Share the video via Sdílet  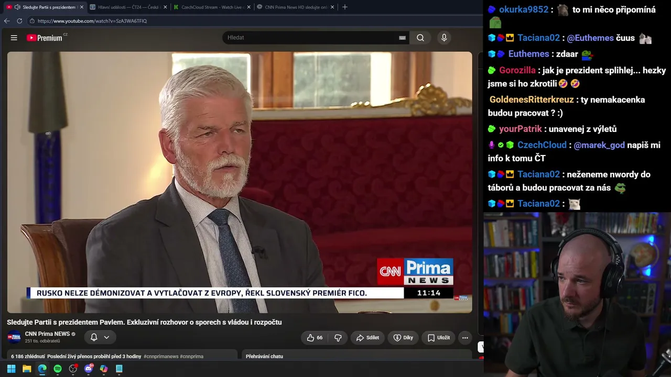click(367, 338)
